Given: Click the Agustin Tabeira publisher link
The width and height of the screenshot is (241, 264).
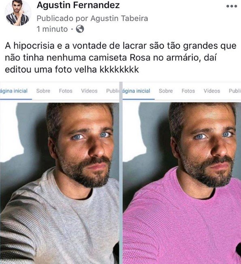Looking at the screenshot, I should pyautogui.click(x=119, y=18).
